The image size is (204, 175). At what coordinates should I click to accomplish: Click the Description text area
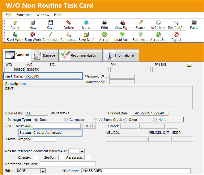(99, 98)
